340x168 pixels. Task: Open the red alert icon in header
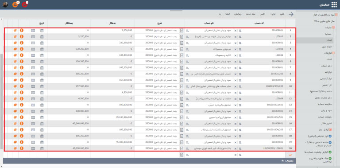click(25, 4)
